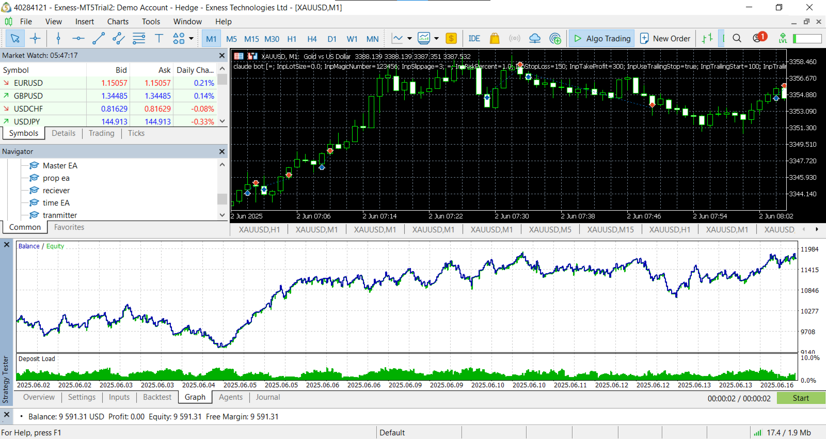Select the crosshair tool

coord(35,38)
